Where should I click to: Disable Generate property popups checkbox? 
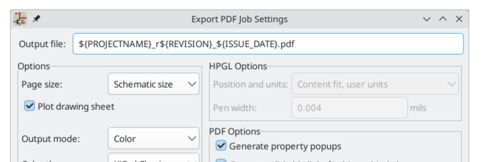click(221, 146)
